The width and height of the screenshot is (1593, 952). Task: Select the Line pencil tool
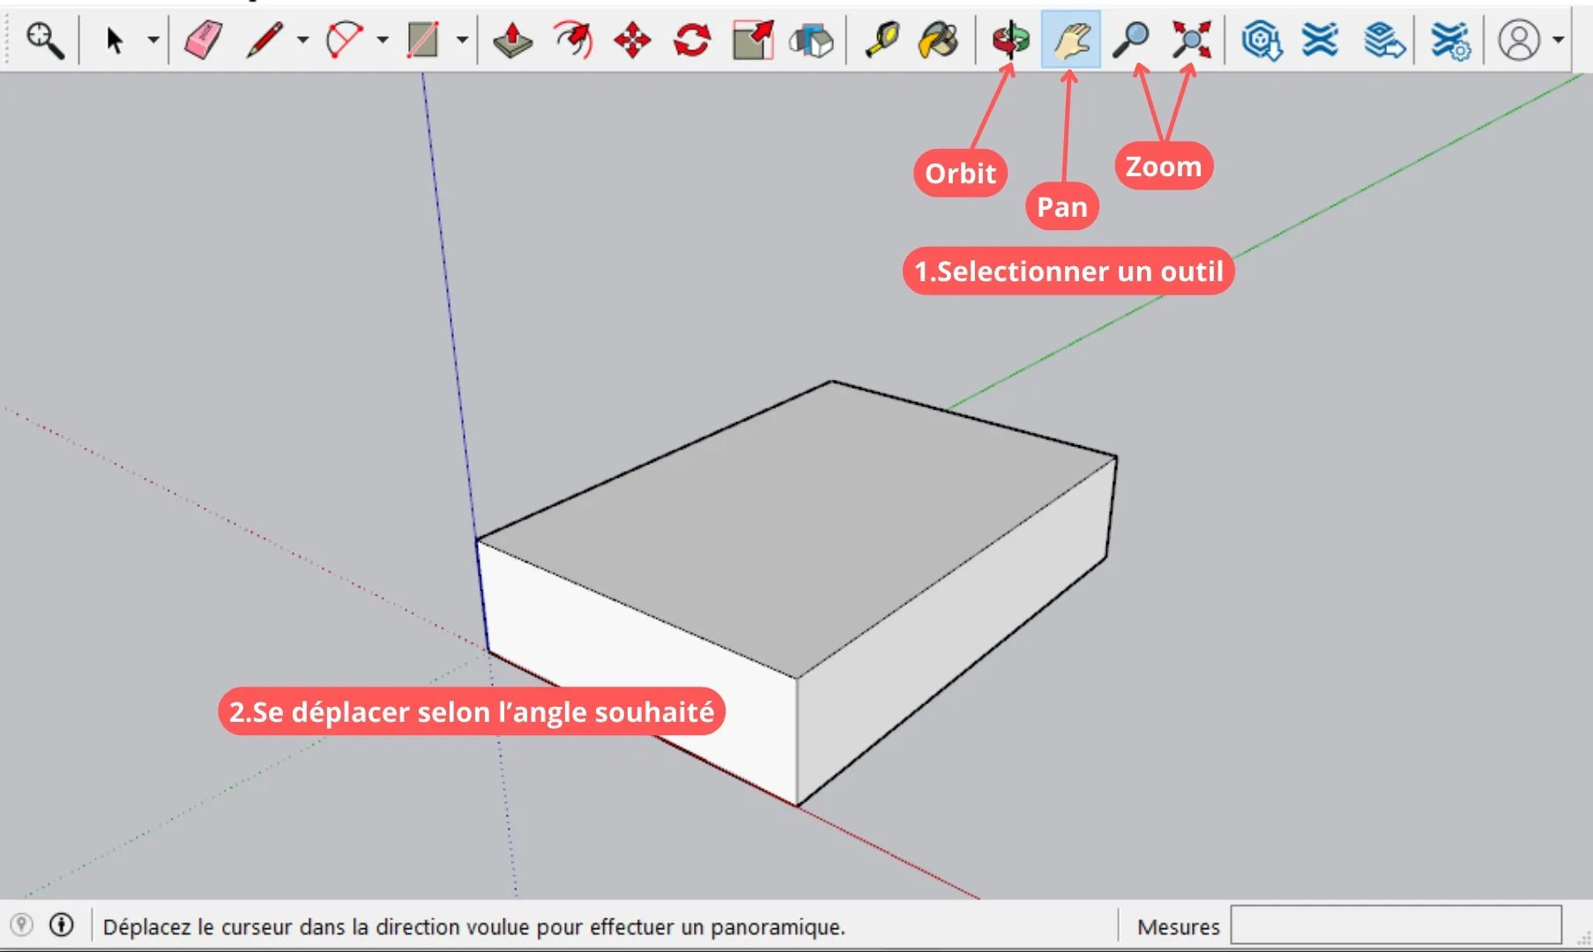click(264, 40)
